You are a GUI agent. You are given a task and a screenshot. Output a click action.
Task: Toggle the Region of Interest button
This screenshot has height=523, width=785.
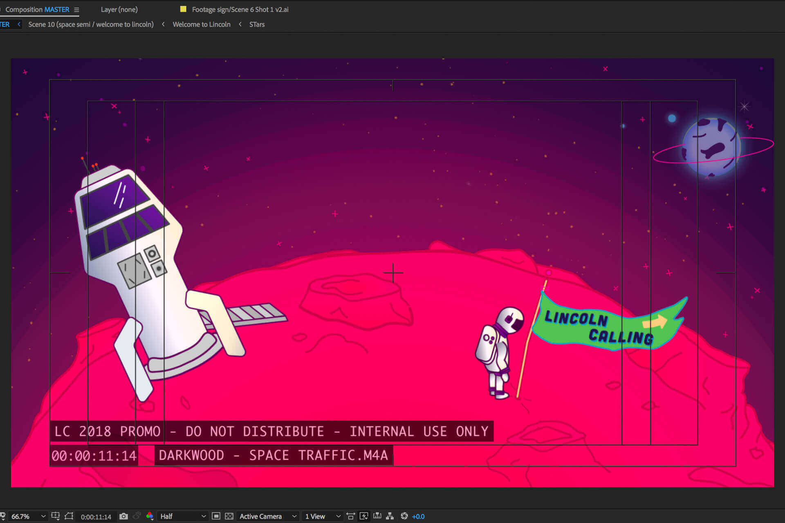coord(216,516)
